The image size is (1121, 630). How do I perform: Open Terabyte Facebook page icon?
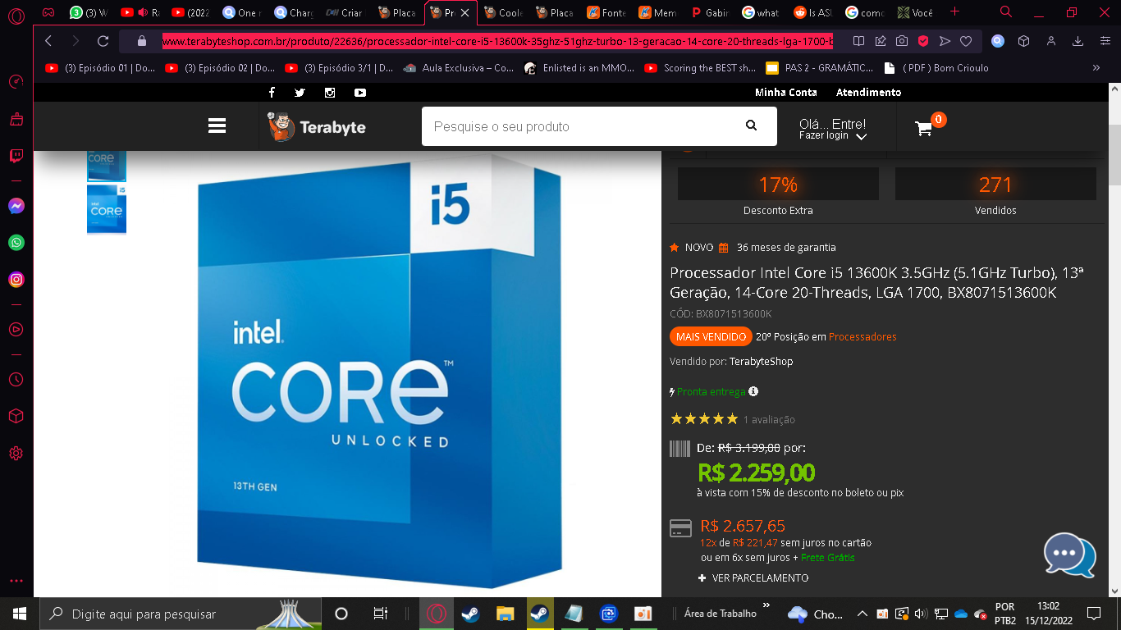(x=272, y=93)
